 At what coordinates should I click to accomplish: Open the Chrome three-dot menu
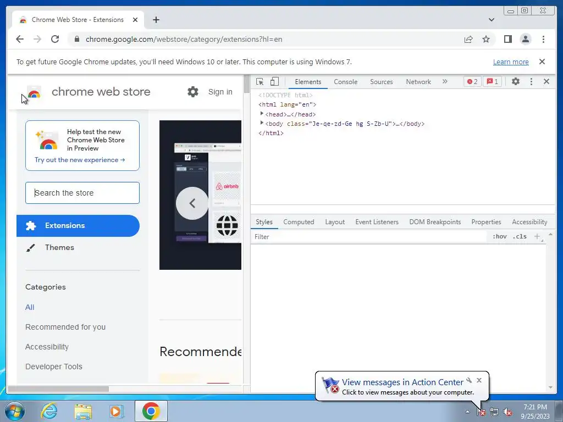click(x=543, y=39)
